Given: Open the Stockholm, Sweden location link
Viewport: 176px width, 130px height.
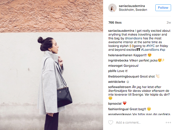Looking at the screenshot, I should (x=133, y=10).
